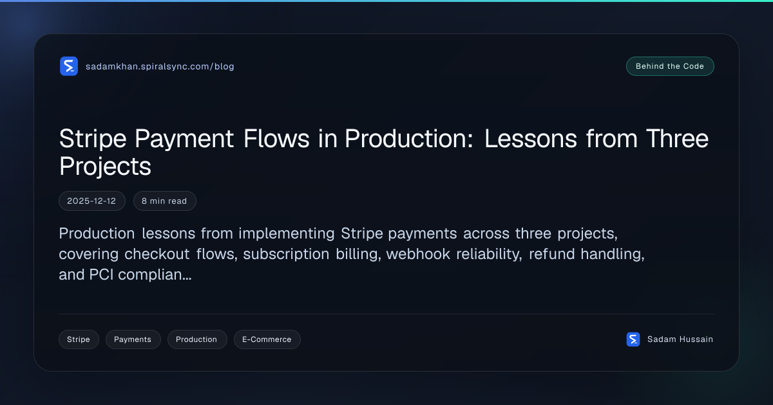
Task: Click the small logo beside Sadam Hussain
Action: 633,339
